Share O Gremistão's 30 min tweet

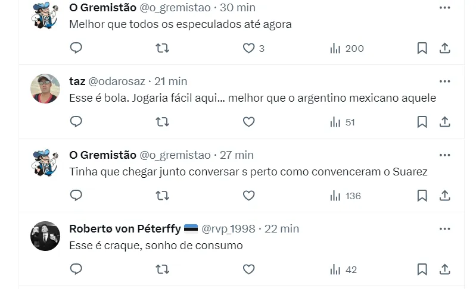click(444, 48)
